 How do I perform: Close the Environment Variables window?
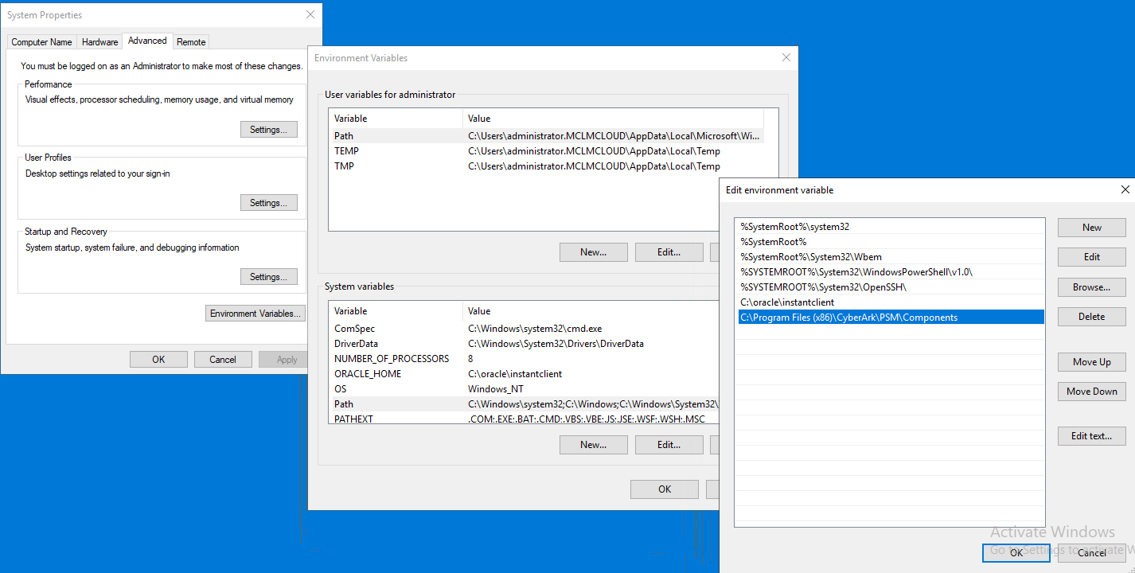pyautogui.click(x=786, y=58)
